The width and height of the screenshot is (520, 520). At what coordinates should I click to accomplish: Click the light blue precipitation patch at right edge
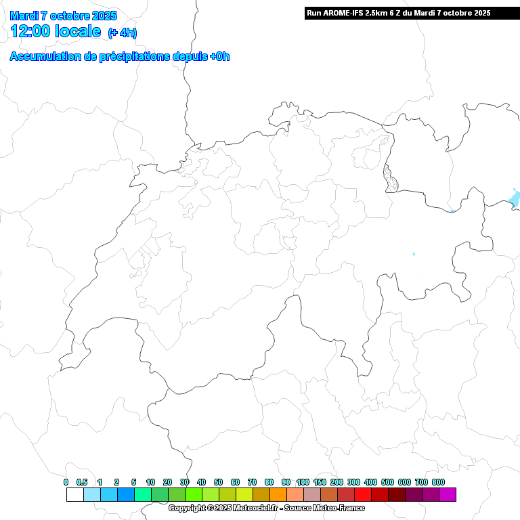[x=515, y=199]
